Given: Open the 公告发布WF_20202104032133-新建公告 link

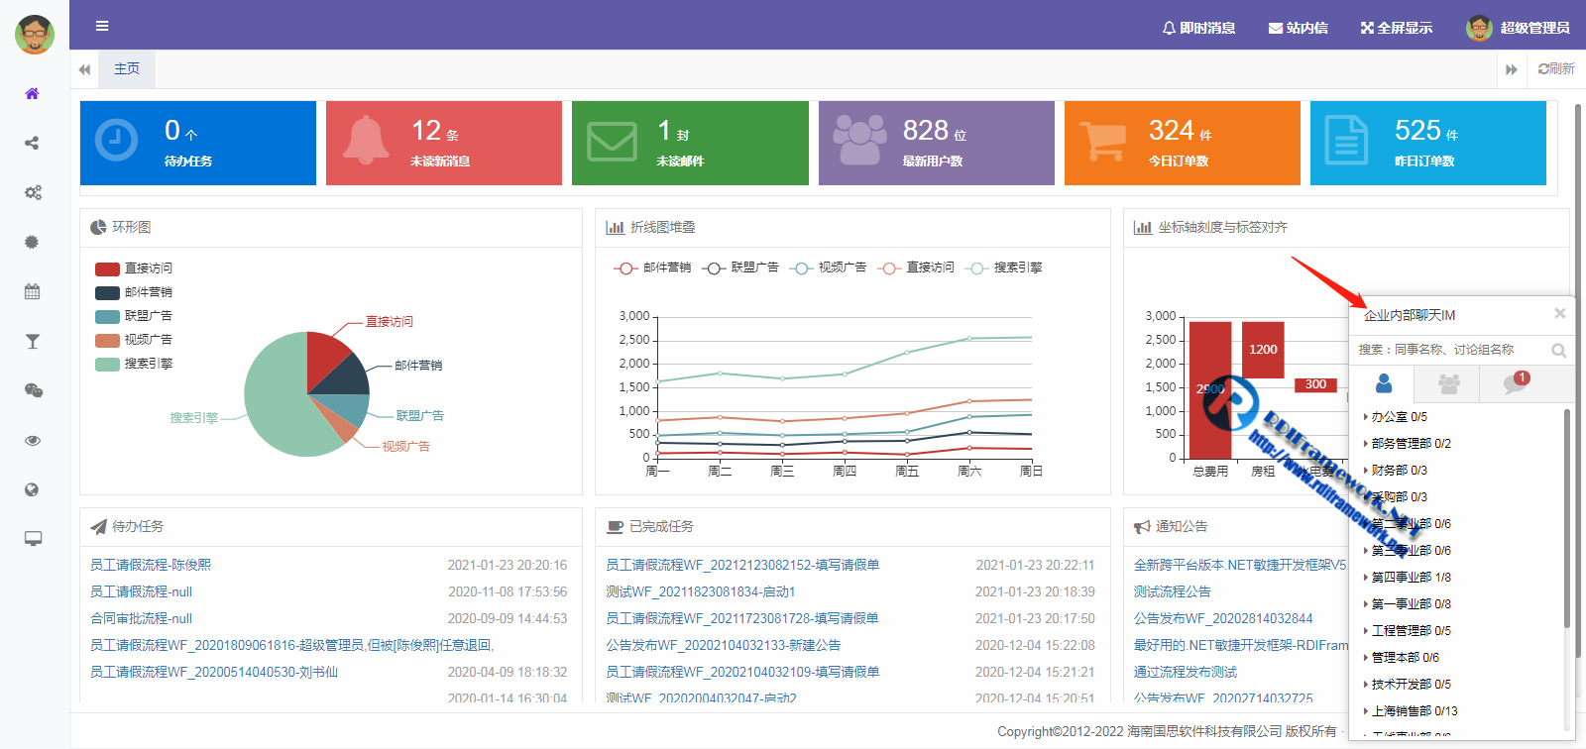Looking at the screenshot, I should [724, 645].
